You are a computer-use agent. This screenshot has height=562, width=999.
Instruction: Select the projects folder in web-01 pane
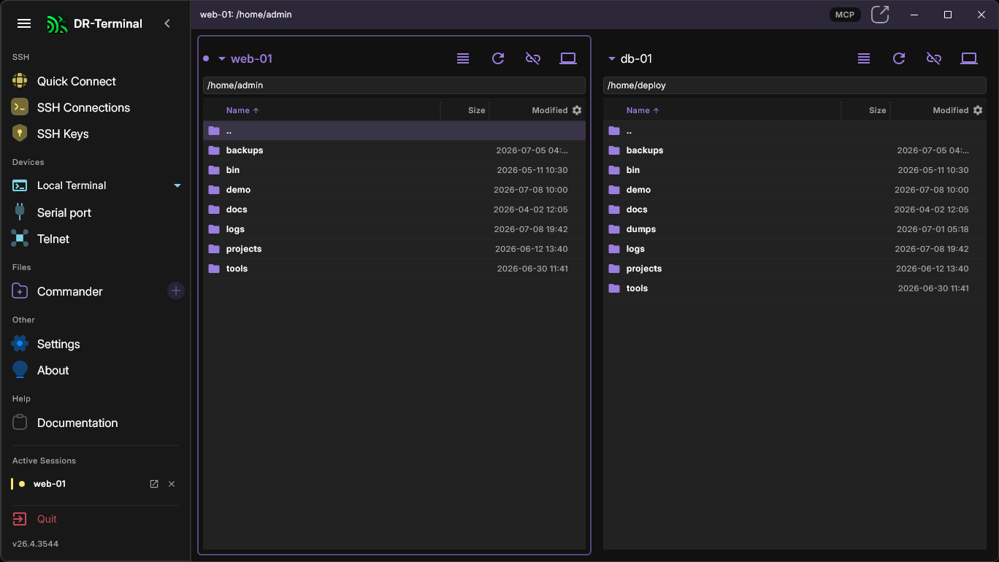coord(394,249)
